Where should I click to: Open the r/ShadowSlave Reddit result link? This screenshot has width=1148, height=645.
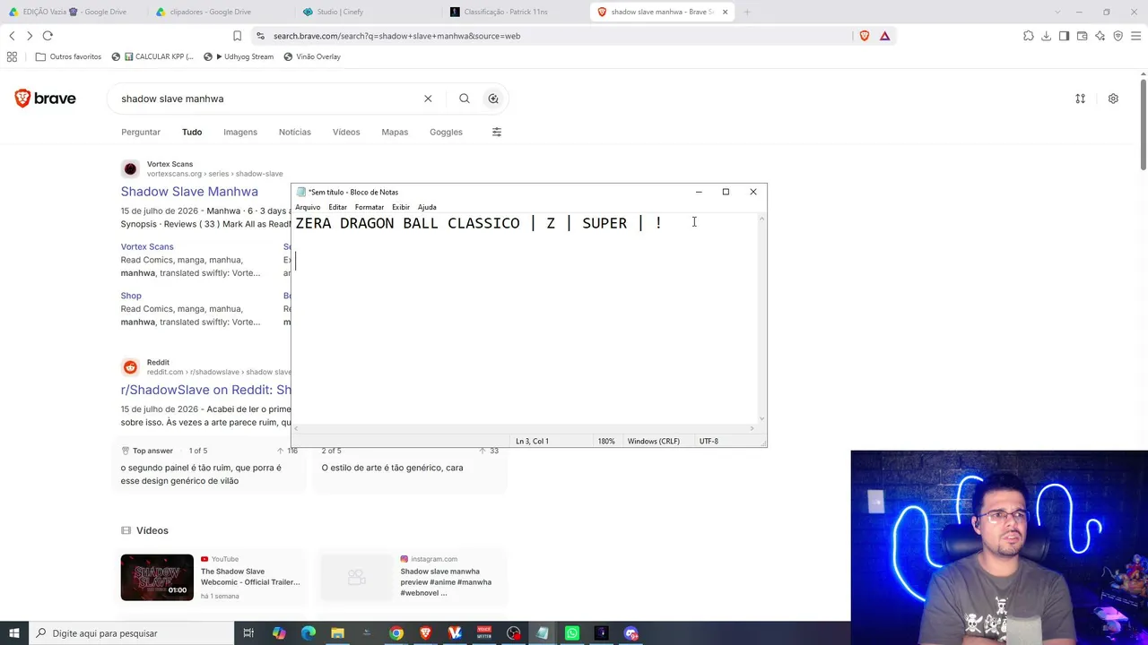point(206,390)
